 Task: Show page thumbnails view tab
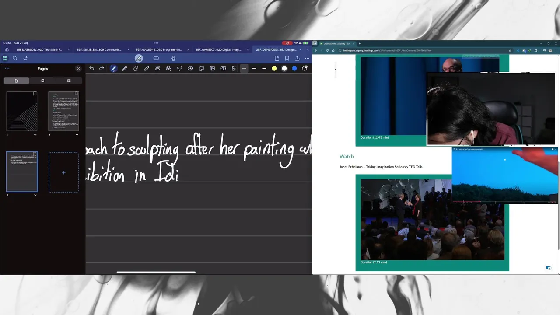pyautogui.click(x=17, y=80)
